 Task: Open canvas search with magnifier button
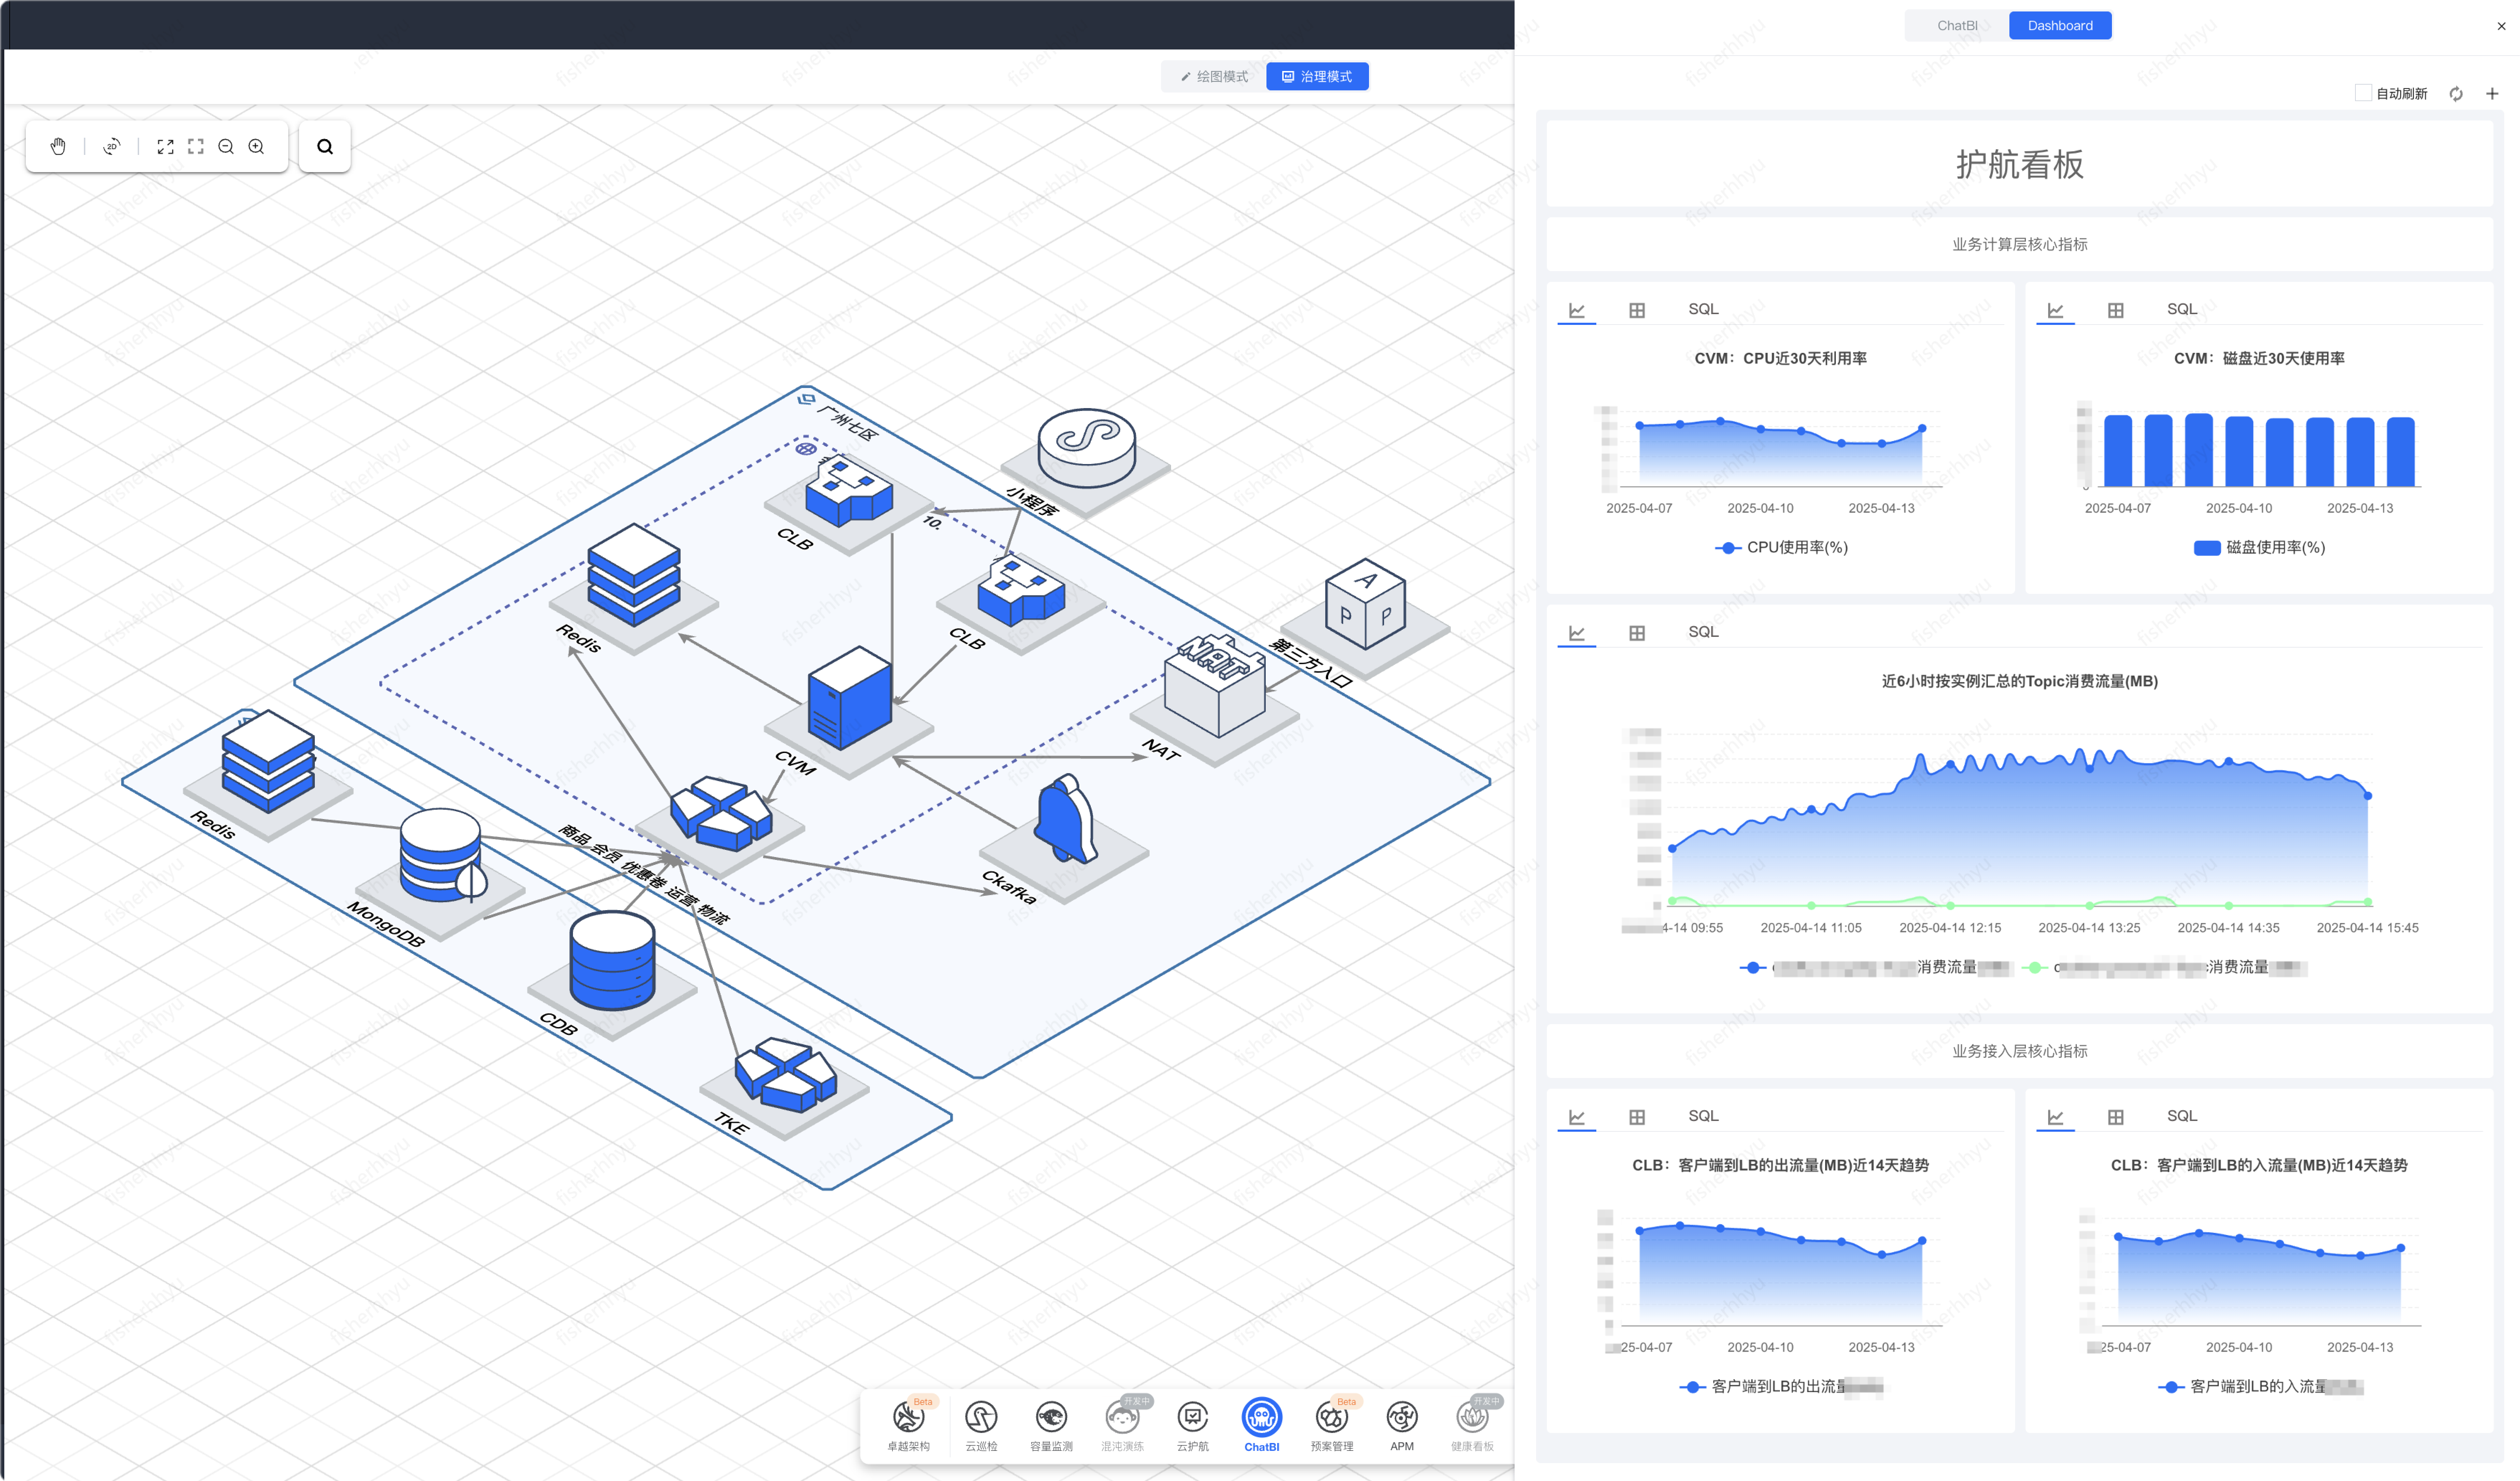pos(325,147)
